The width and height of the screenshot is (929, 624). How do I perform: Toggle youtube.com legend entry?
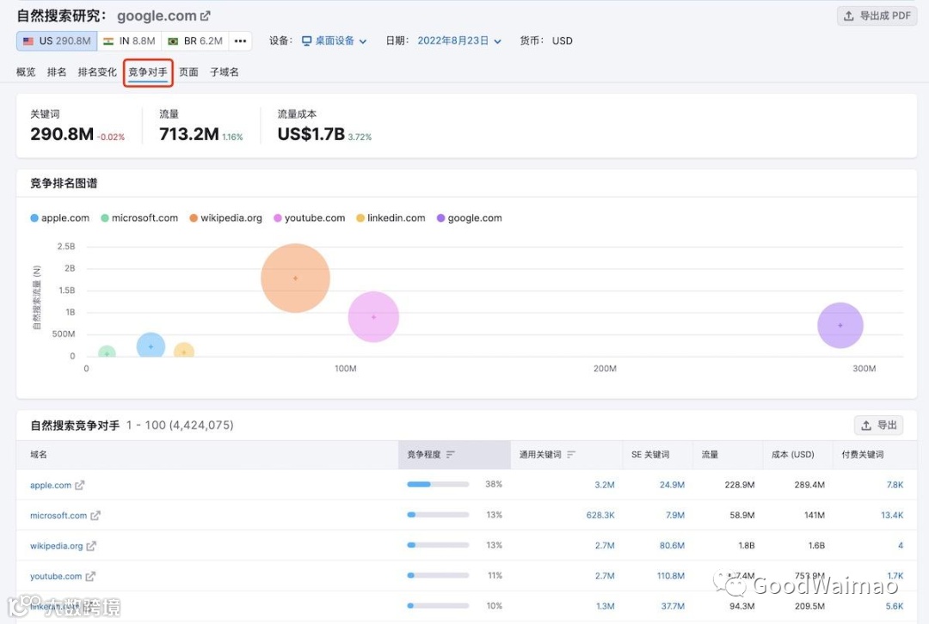click(x=310, y=217)
